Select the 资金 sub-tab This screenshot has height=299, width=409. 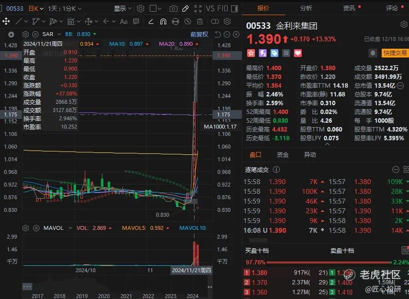coord(282,155)
